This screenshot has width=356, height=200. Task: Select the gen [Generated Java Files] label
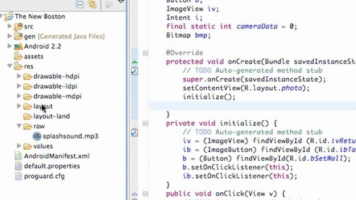click(x=65, y=36)
